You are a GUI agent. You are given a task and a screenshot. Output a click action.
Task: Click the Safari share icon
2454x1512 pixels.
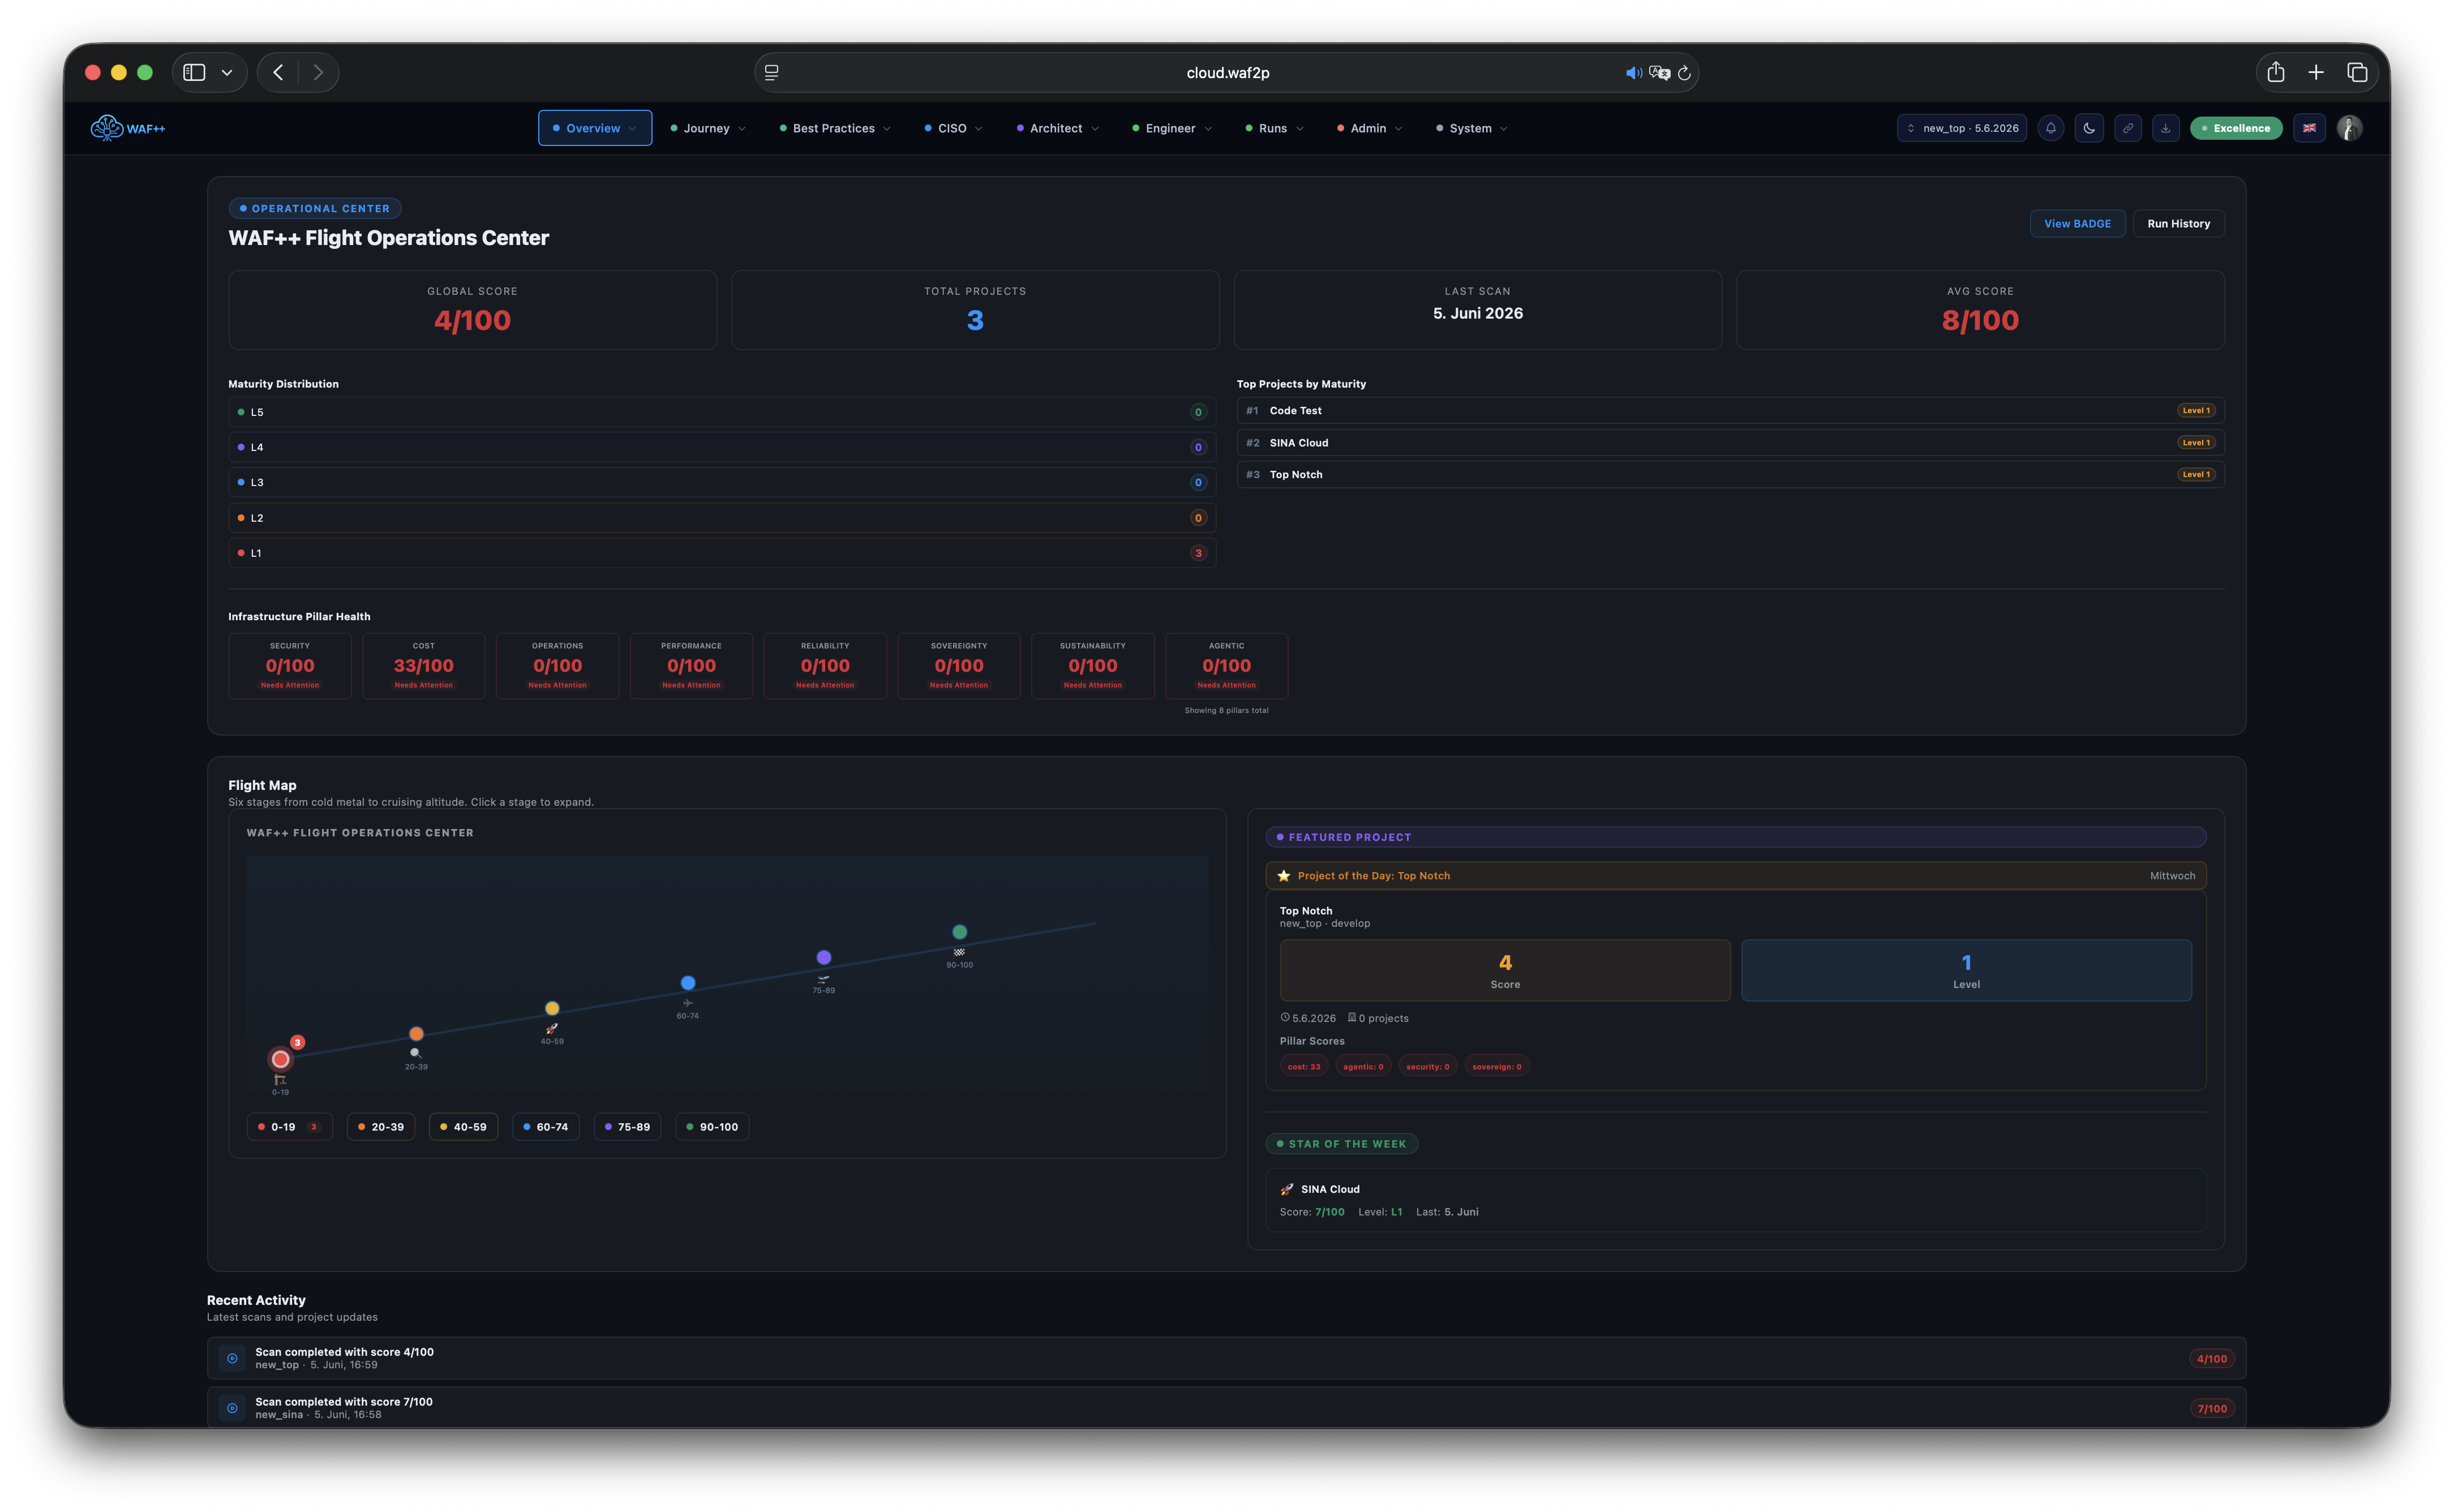(2276, 72)
